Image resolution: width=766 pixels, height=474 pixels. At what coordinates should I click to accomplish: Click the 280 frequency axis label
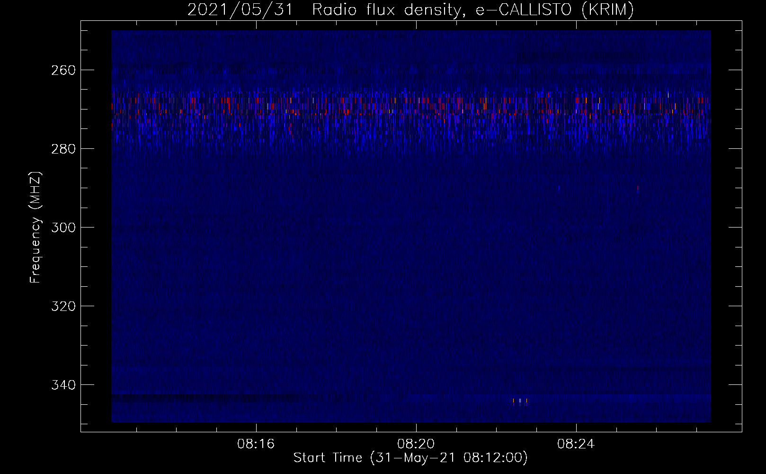click(63, 149)
